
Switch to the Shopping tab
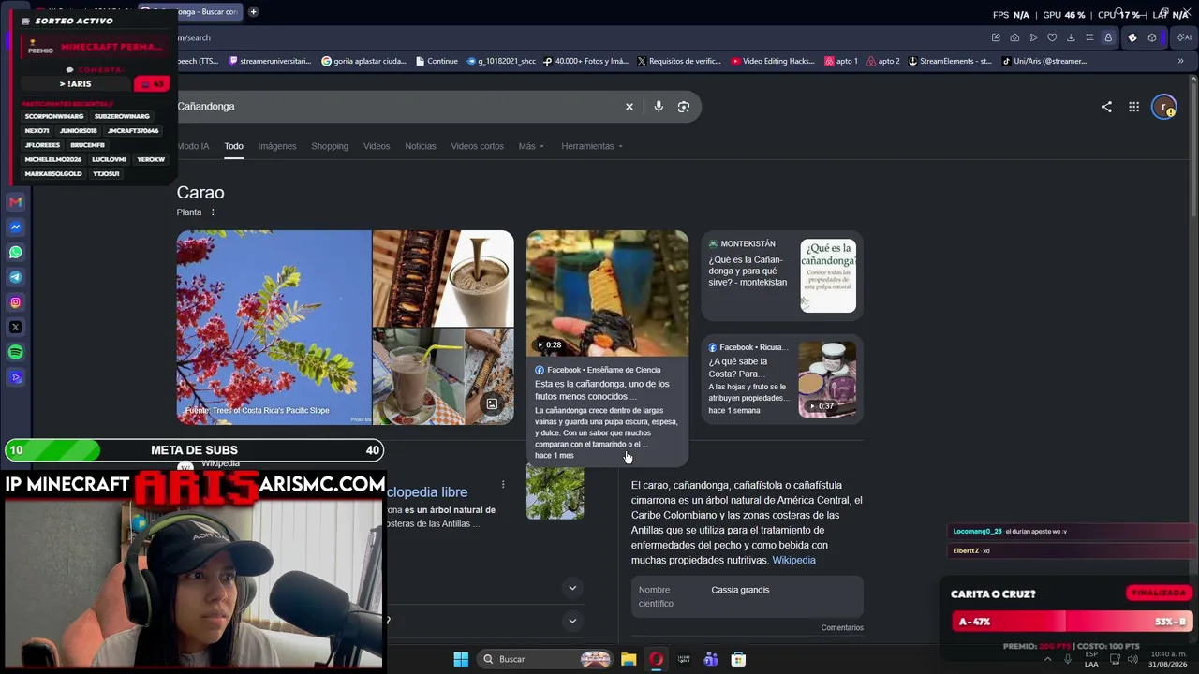coord(330,146)
